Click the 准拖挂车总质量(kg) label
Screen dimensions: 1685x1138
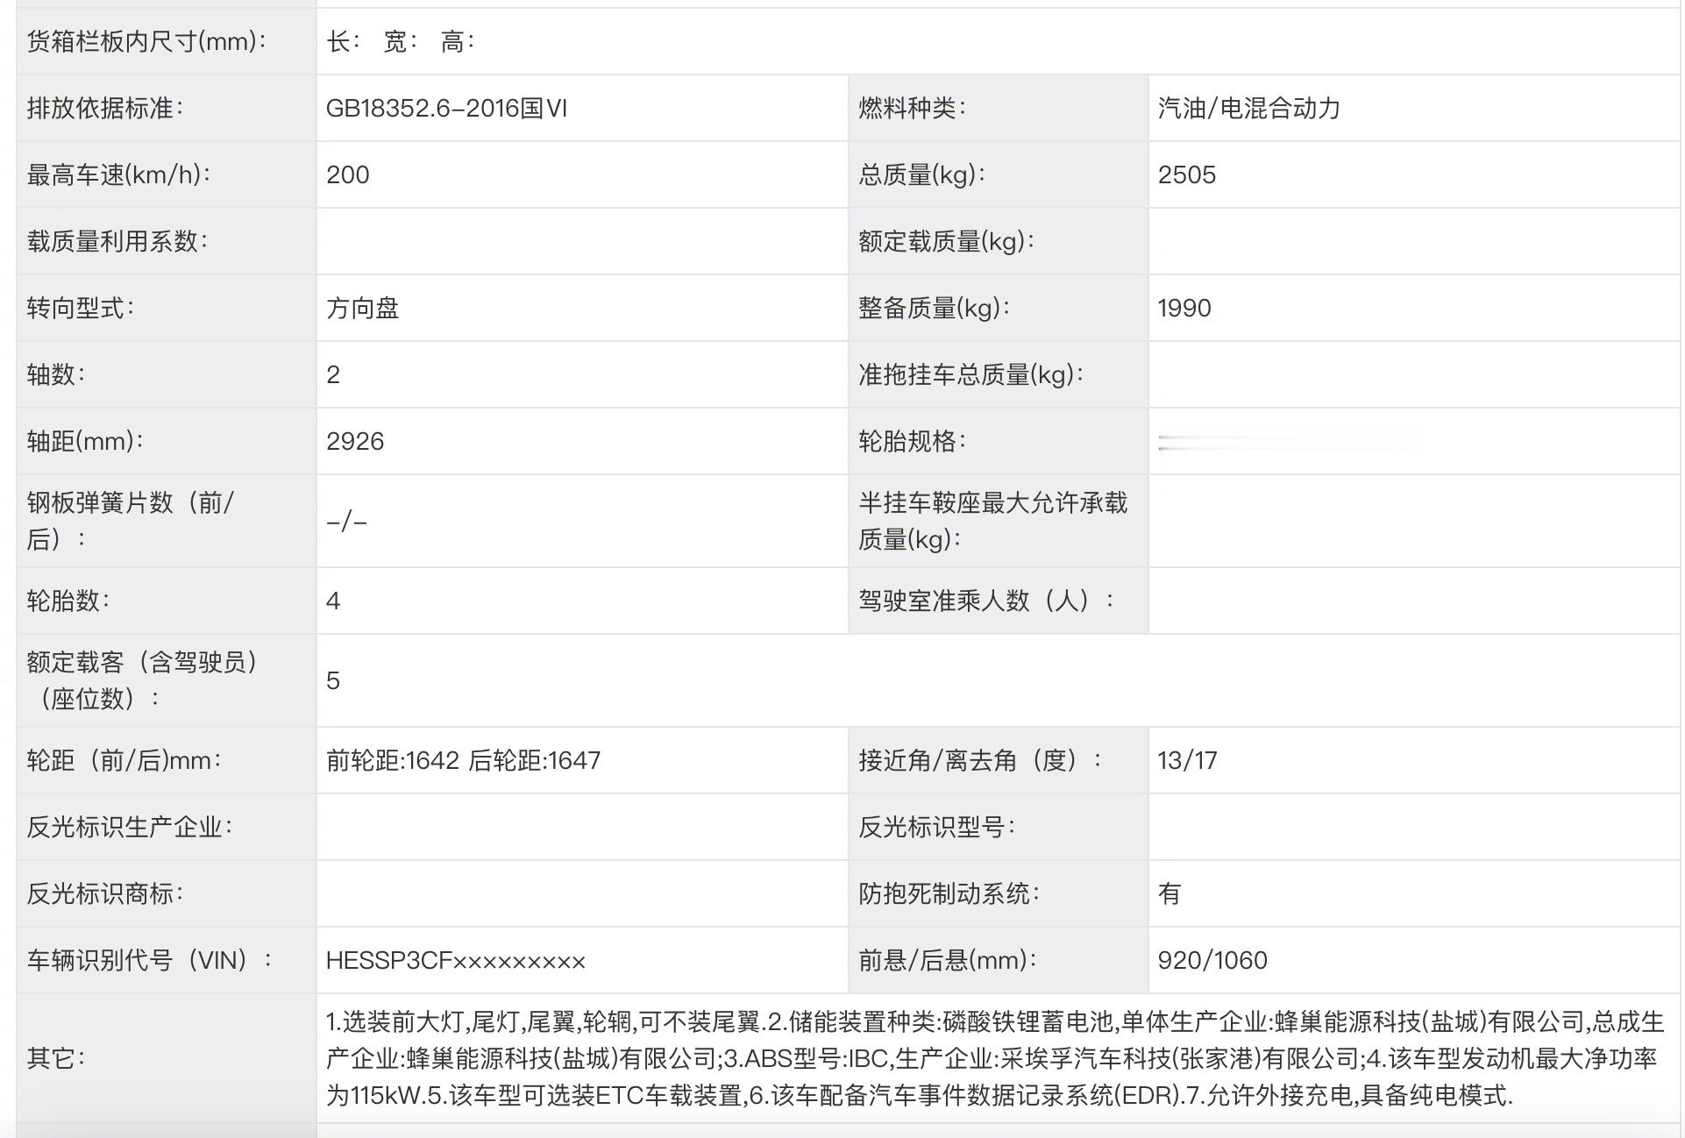coord(970,375)
